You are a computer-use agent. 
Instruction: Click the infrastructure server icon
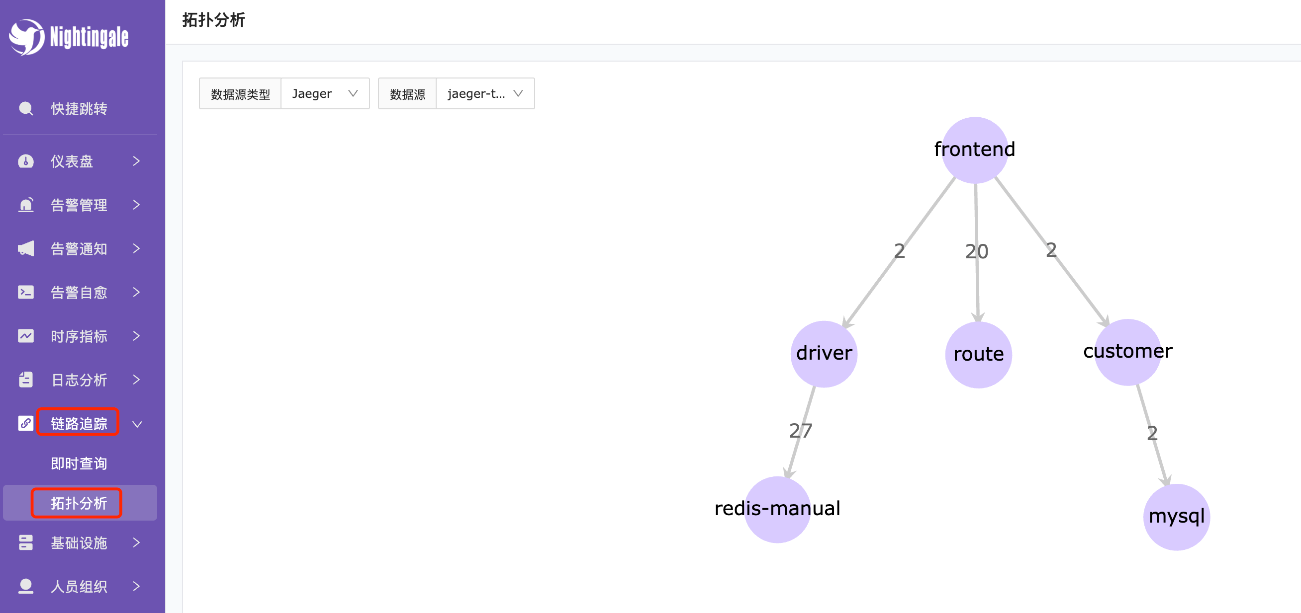pos(26,543)
